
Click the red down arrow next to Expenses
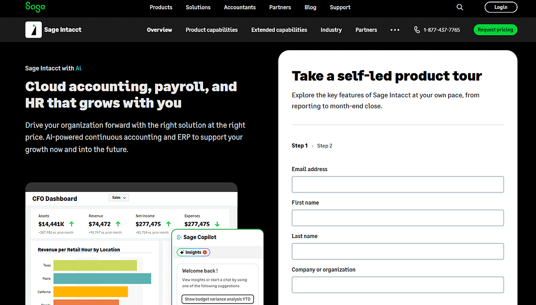(x=217, y=224)
